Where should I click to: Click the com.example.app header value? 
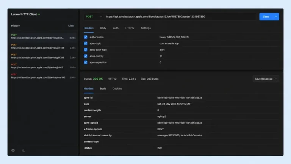coord(169,44)
